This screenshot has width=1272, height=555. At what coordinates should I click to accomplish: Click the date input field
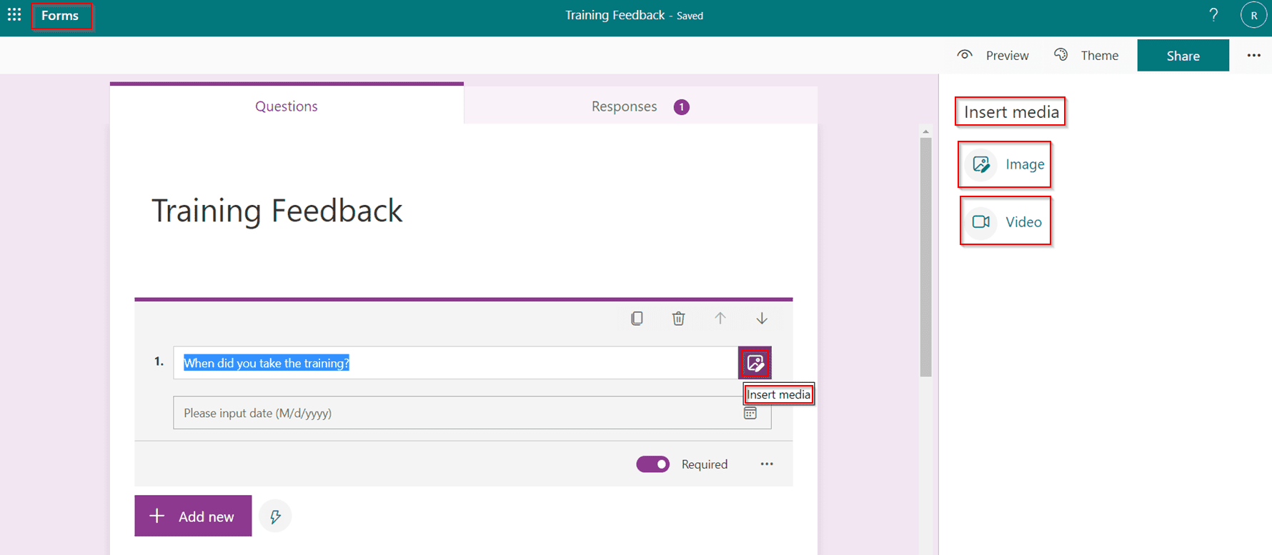(x=472, y=413)
